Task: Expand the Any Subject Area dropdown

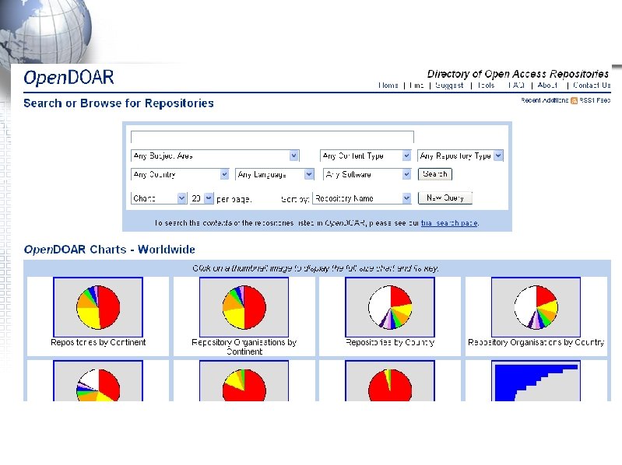Action: (215, 156)
